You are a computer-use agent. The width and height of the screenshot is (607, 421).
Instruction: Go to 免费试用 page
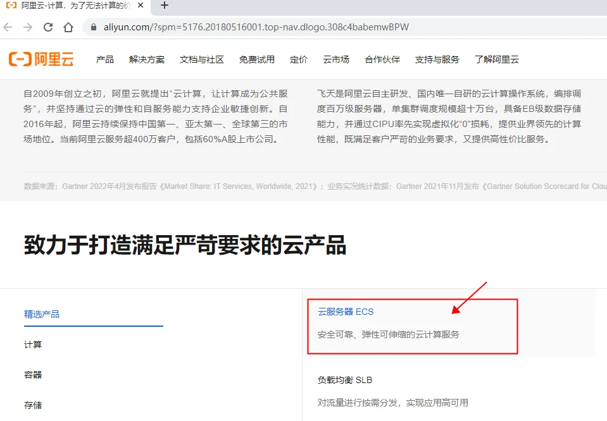(x=256, y=59)
